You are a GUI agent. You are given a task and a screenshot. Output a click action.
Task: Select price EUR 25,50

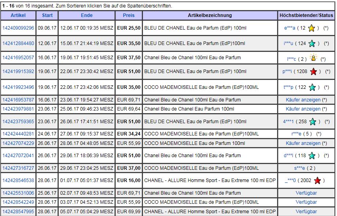(129, 28)
